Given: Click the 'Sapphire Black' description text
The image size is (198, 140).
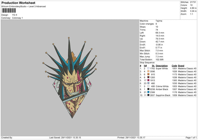Looking at the screenshot, I should (x=163, y=95).
